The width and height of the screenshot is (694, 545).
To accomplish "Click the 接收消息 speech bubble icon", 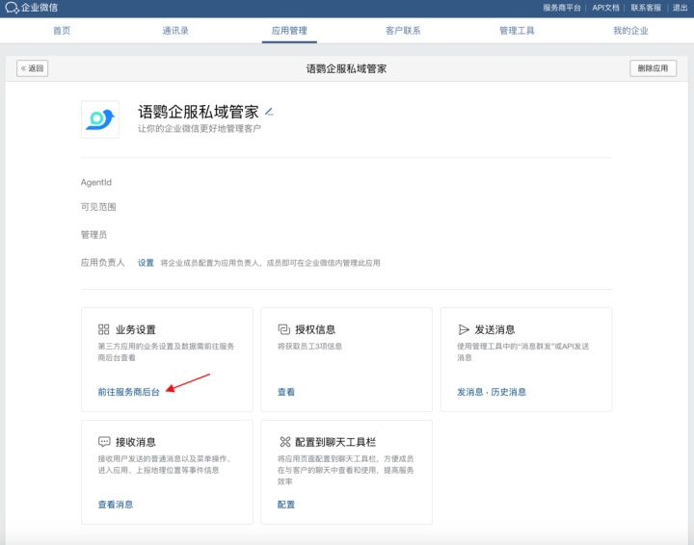I will coord(103,441).
